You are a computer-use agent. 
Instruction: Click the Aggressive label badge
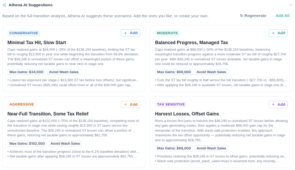click(x=22, y=104)
